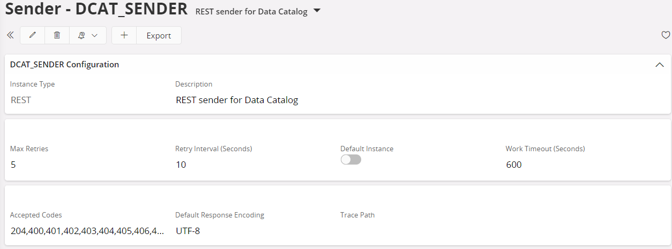Click the Max Retries value 5
The width and height of the screenshot is (672, 249).
coord(13,165)
